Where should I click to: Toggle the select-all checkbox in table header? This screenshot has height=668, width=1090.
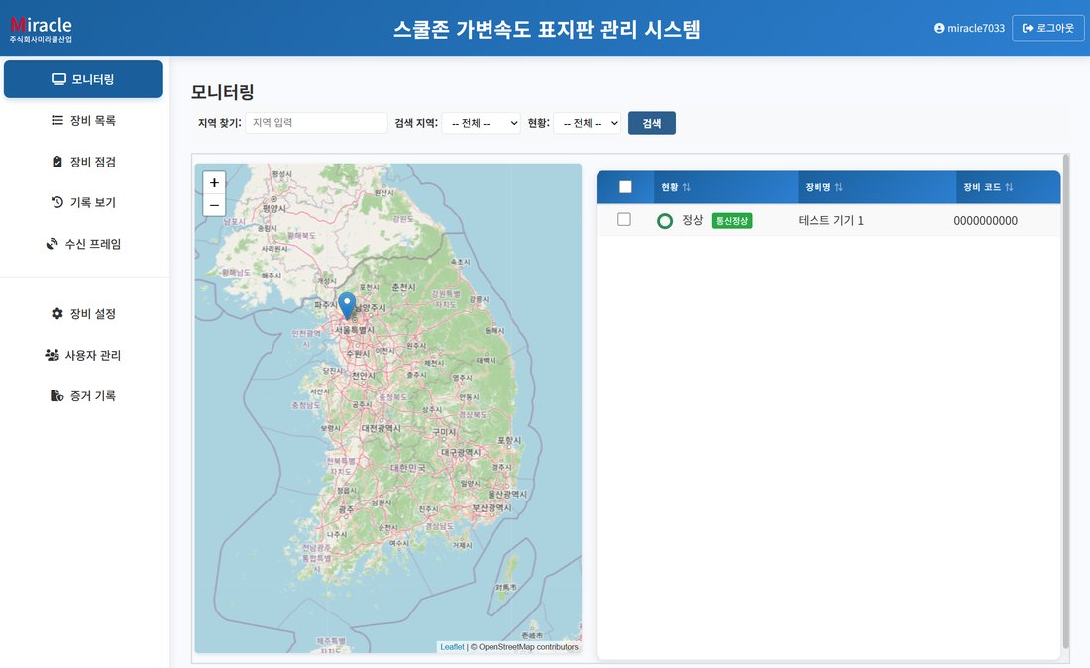pyautogui.click(x=625, y=187)
